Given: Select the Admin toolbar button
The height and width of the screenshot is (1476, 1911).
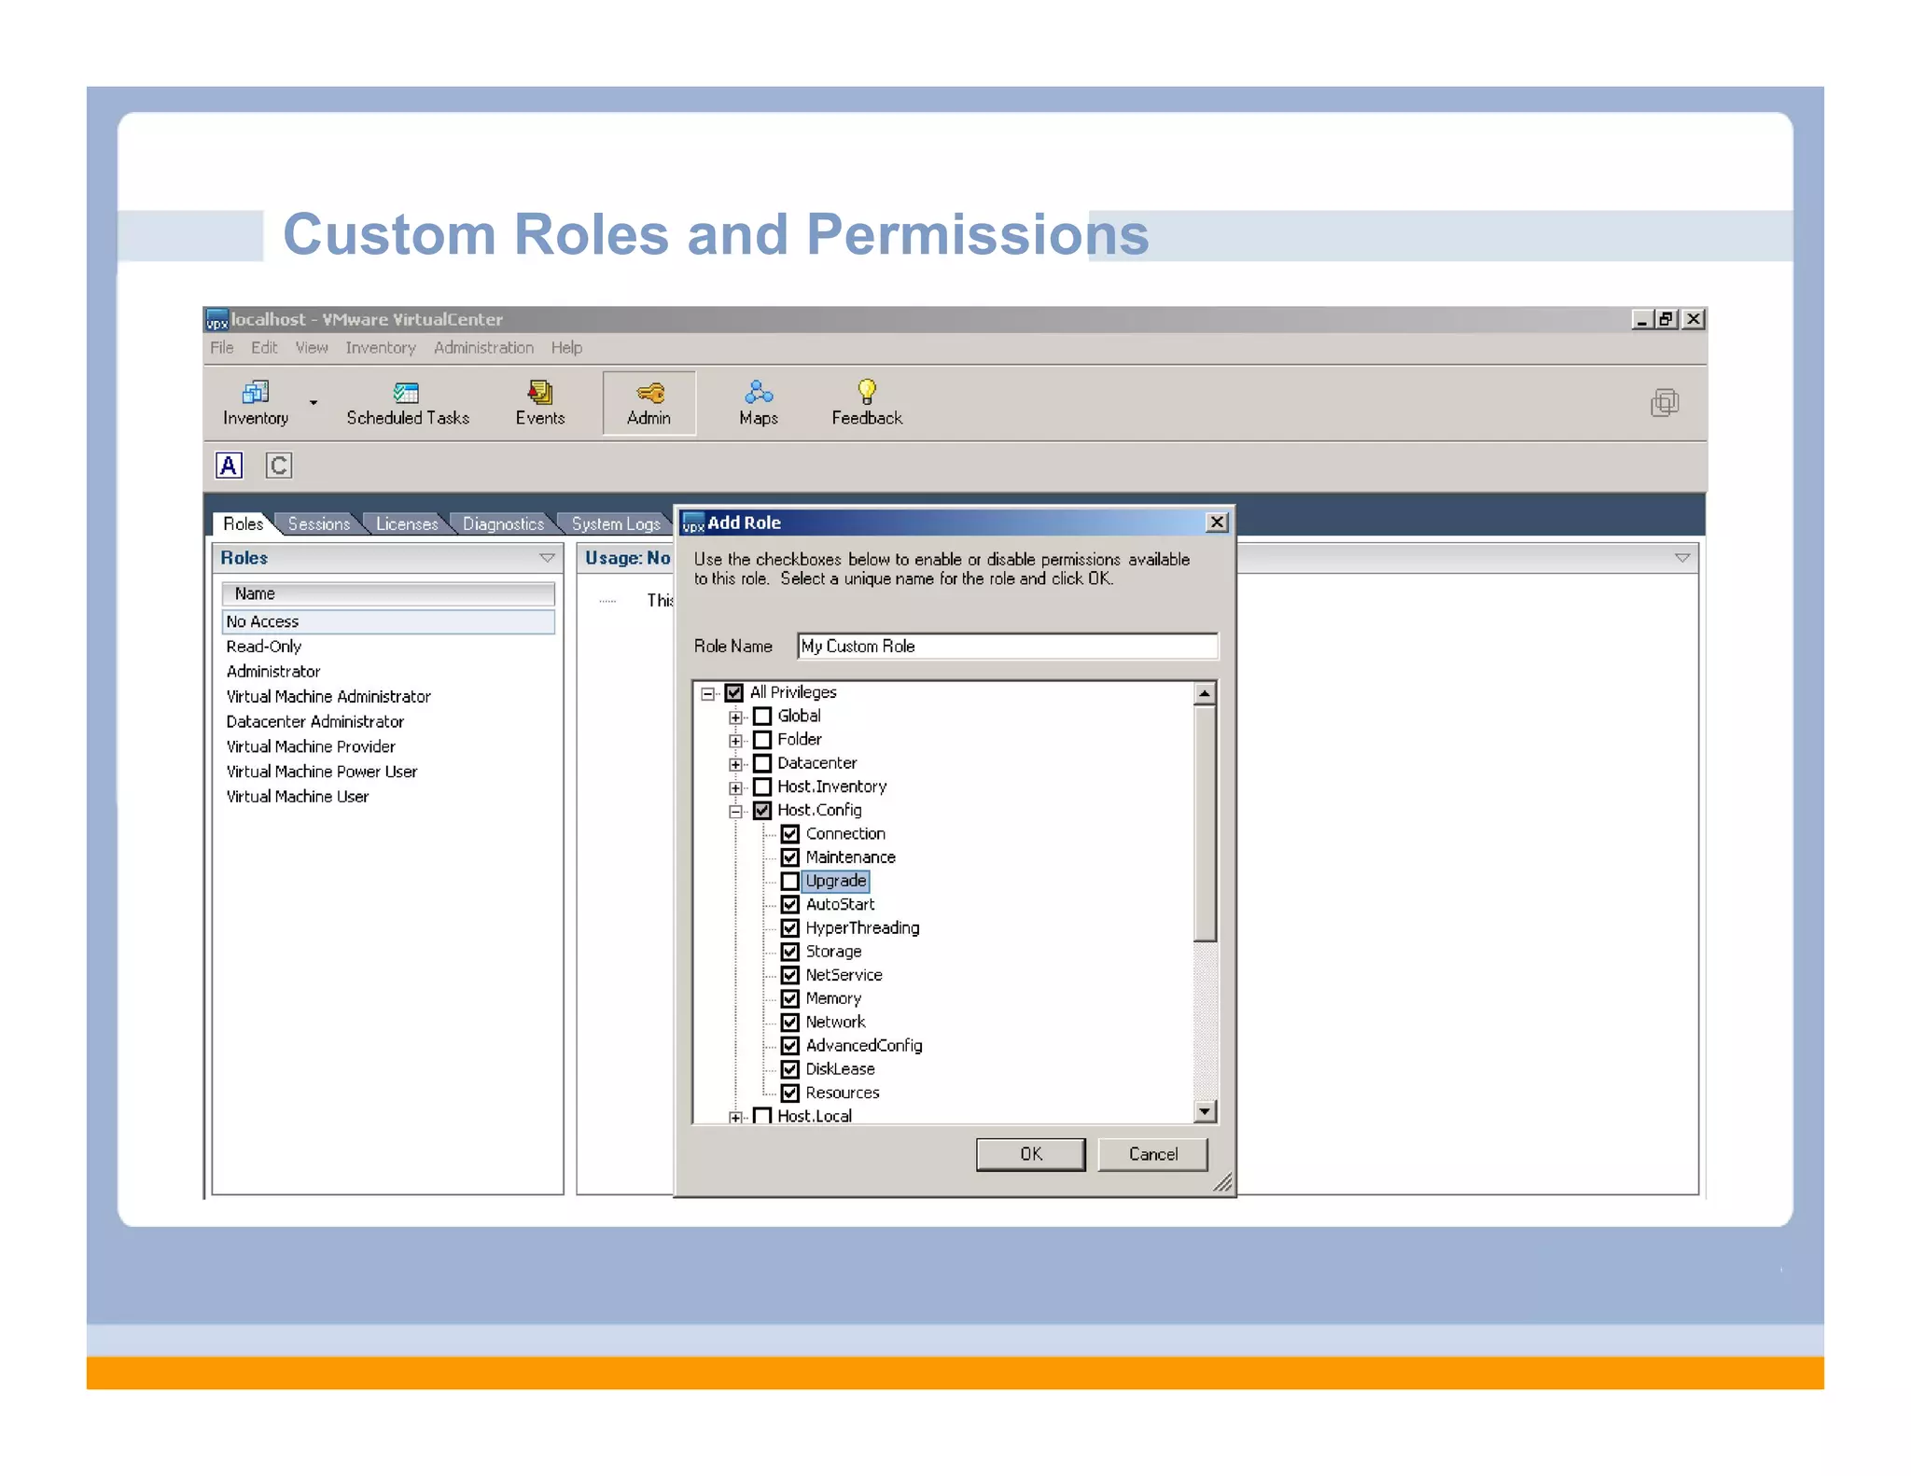Looking at the screenshot, I should click(649, 403).
